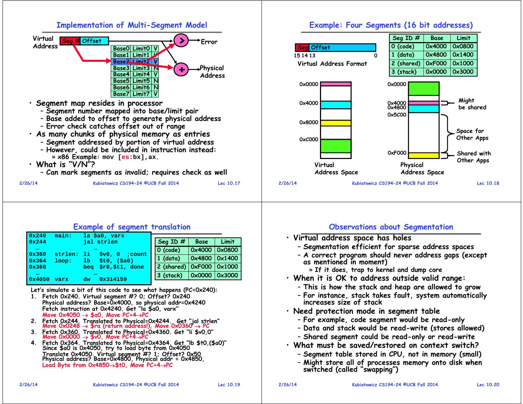Select the title "Observations about Segmentation"
This screenshot has height=404, width=523.
coord(391,227)
